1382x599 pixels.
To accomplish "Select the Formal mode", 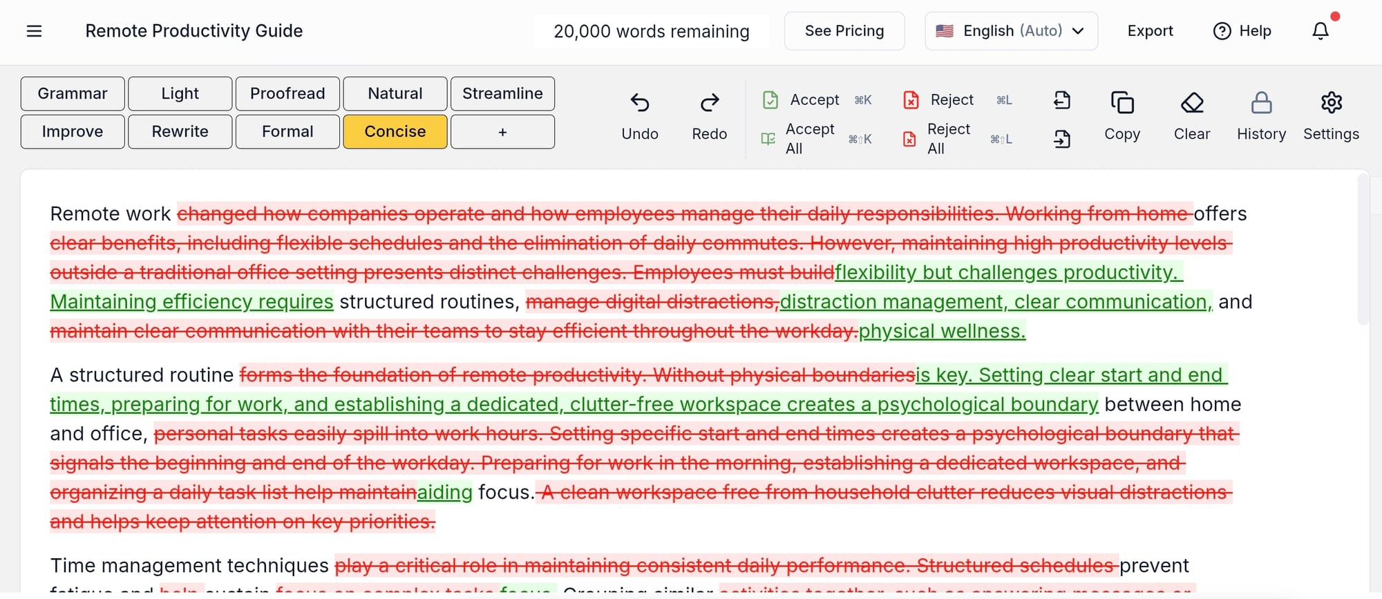I will (287, 132).
